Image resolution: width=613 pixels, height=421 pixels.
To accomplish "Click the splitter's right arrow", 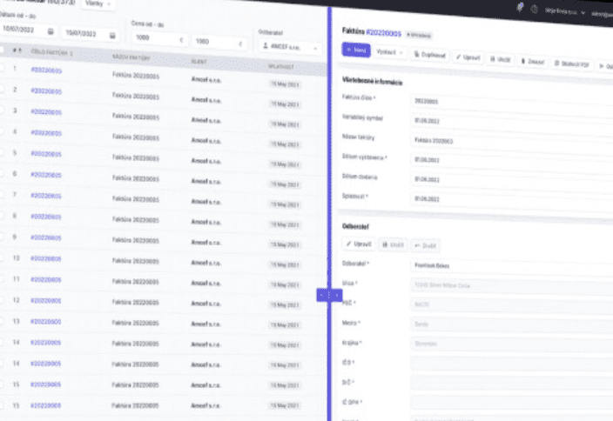I will click(x=337, y=295).
